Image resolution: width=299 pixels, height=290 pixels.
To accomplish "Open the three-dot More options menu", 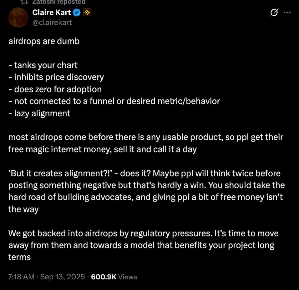I will coord(287,12).
